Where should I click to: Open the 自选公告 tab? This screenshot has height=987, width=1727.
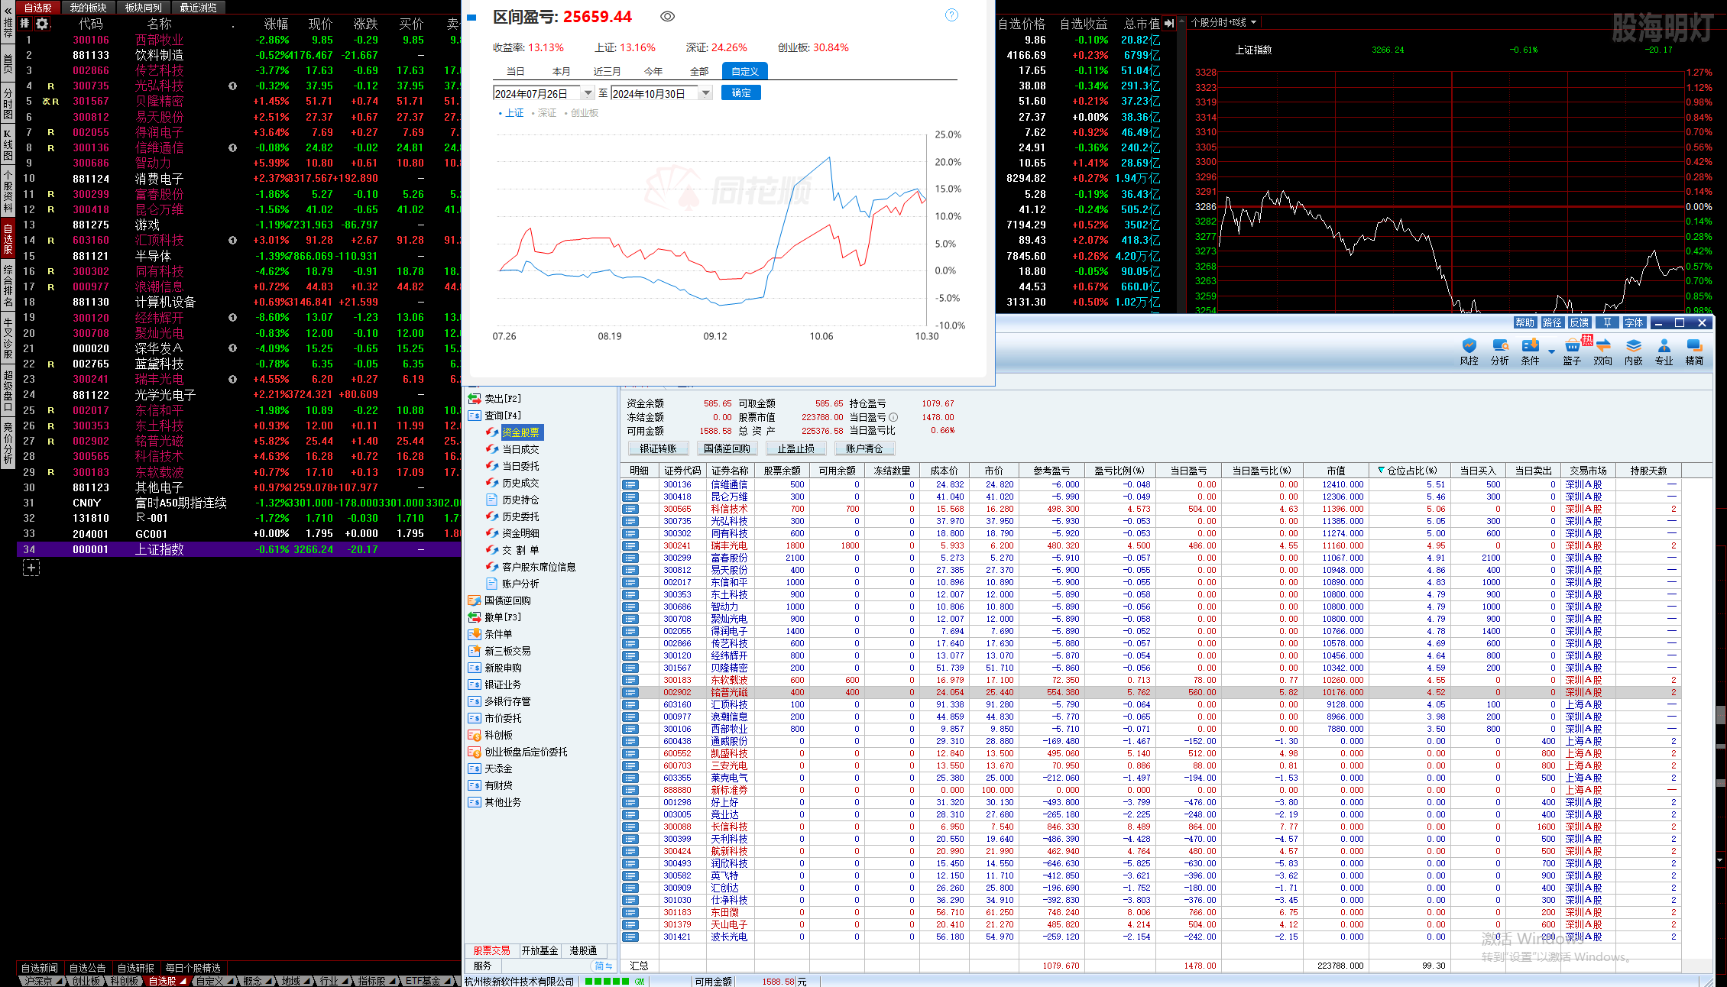[x=88, y=968]
